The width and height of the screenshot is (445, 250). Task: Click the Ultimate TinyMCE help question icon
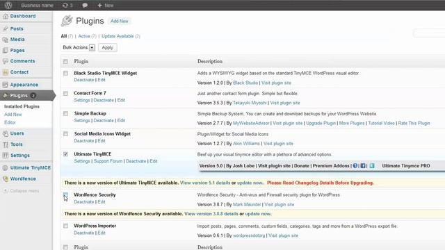355,166
